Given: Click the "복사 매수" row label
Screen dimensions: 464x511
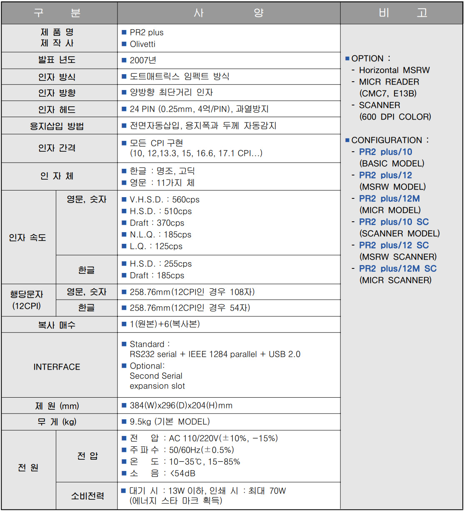Looking at the screenshot, I should 57,325.
